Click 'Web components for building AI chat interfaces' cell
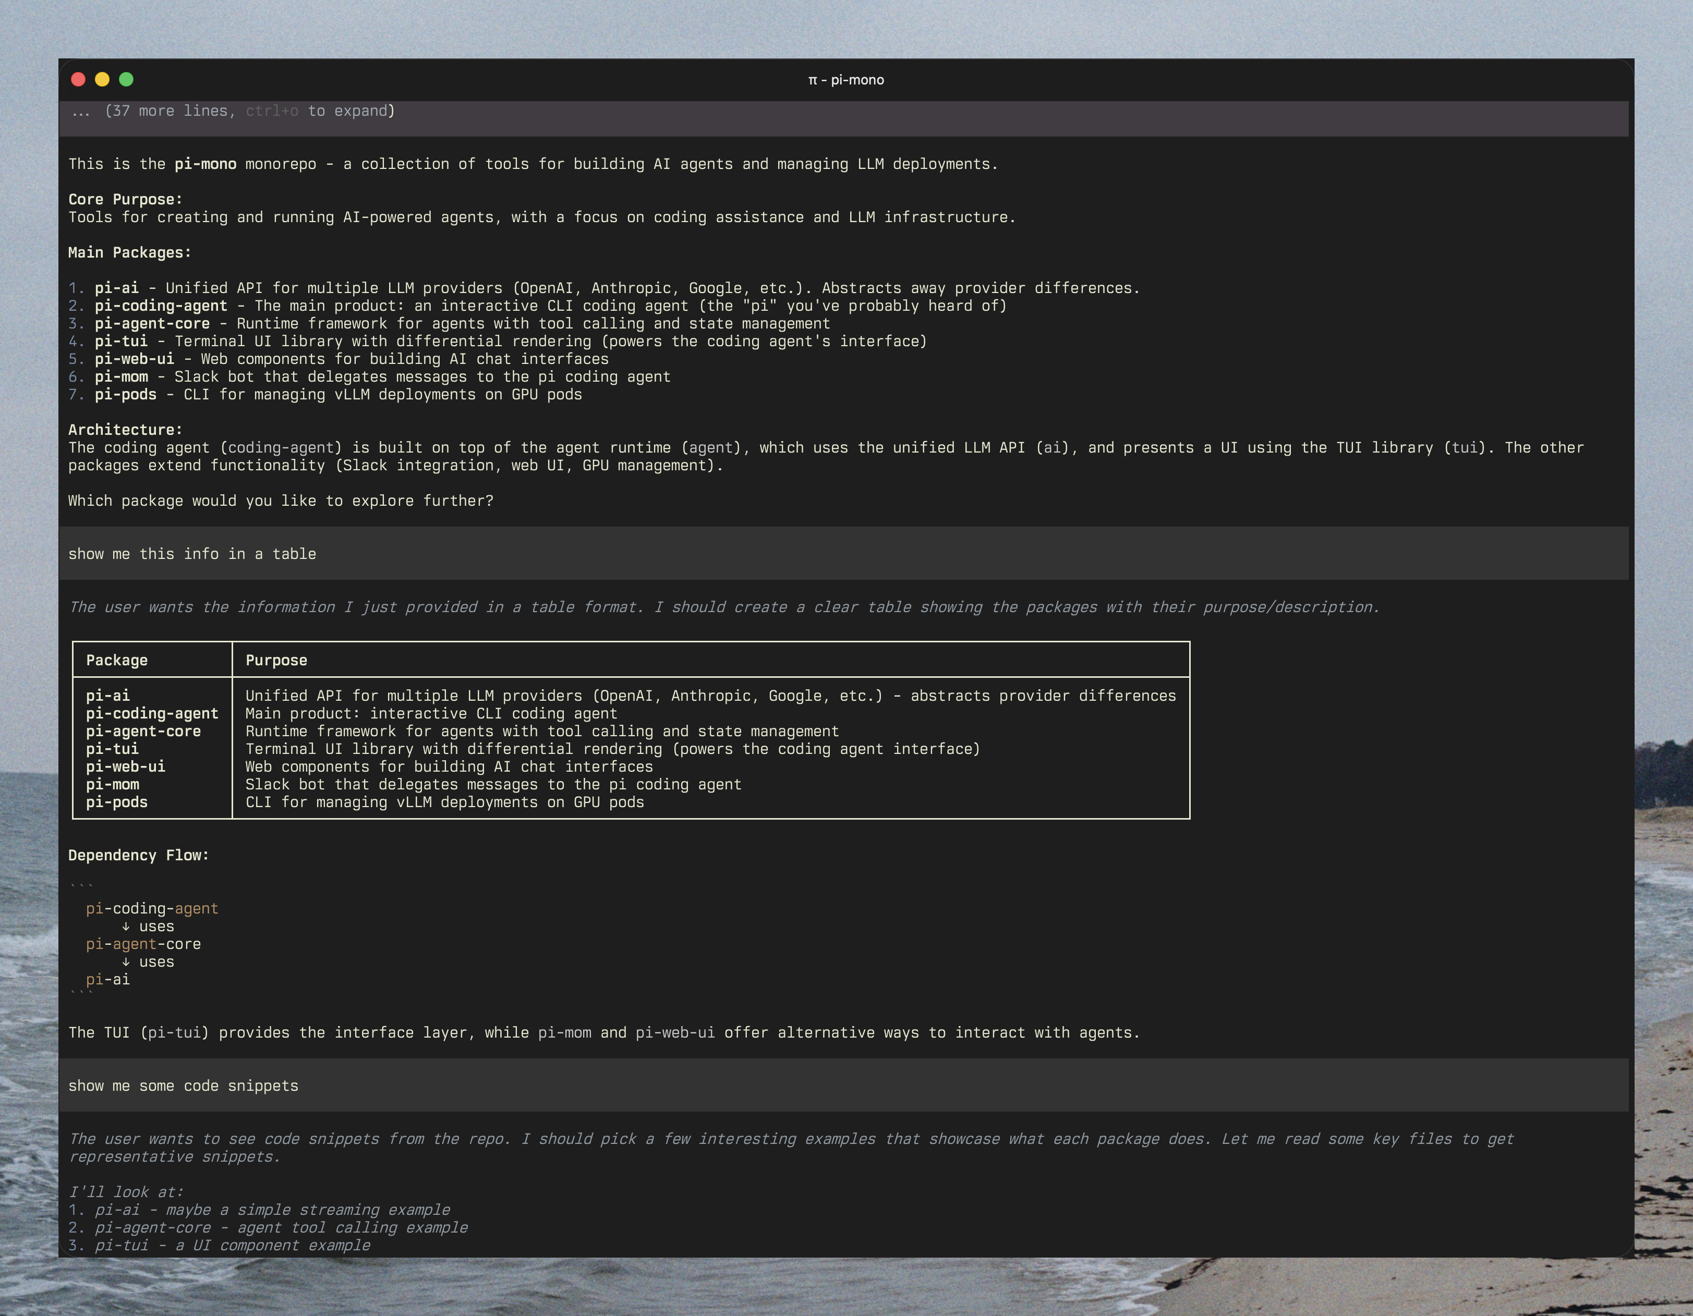Image resolution: width=1693 pixels, height=1316 pixels. pos(450,767)
